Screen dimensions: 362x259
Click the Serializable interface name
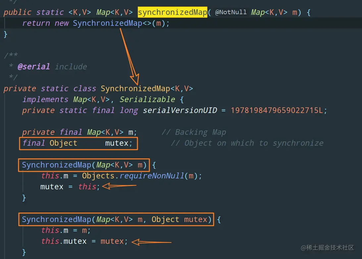(x=147, y=99)
